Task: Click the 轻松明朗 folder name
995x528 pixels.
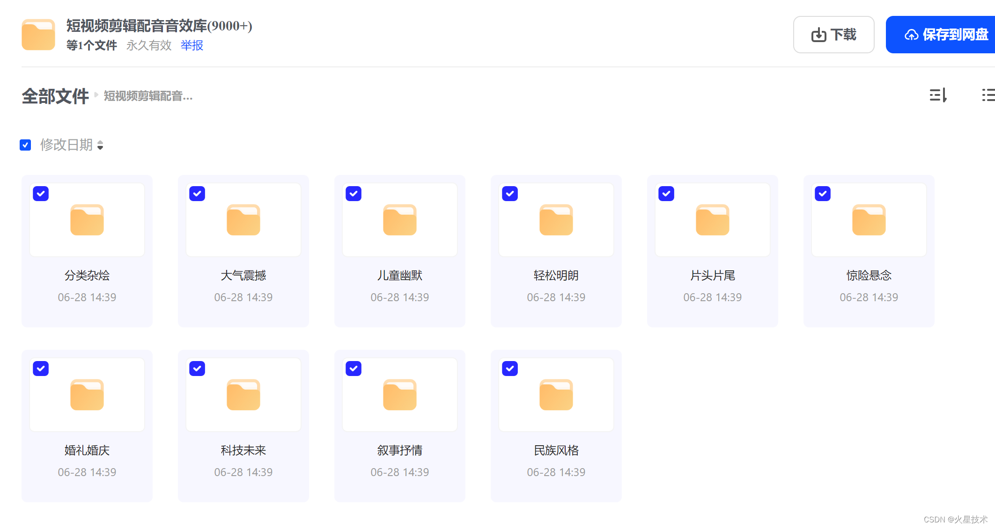Action: (556, 275)
